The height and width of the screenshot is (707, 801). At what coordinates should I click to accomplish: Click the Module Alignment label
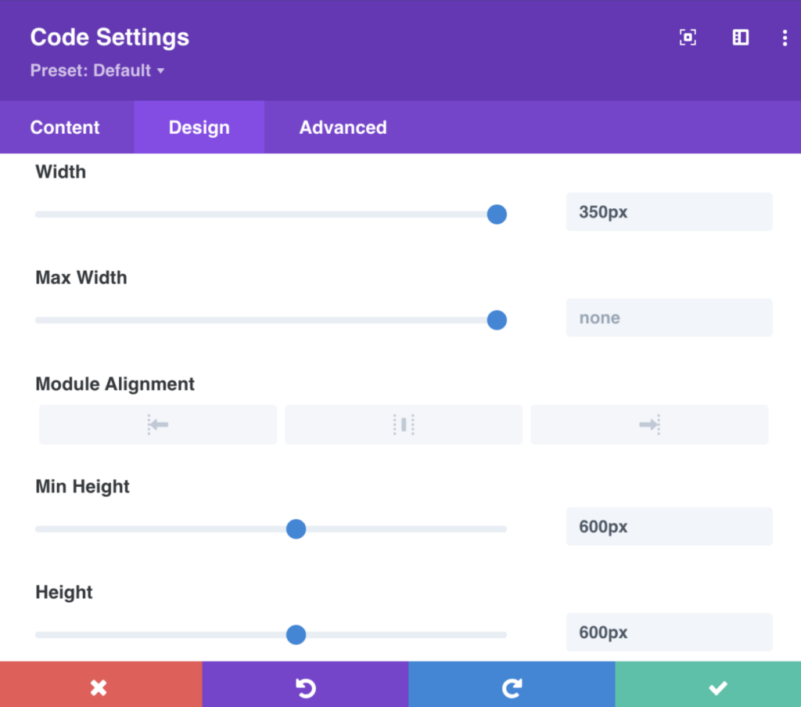pos(115,384)
